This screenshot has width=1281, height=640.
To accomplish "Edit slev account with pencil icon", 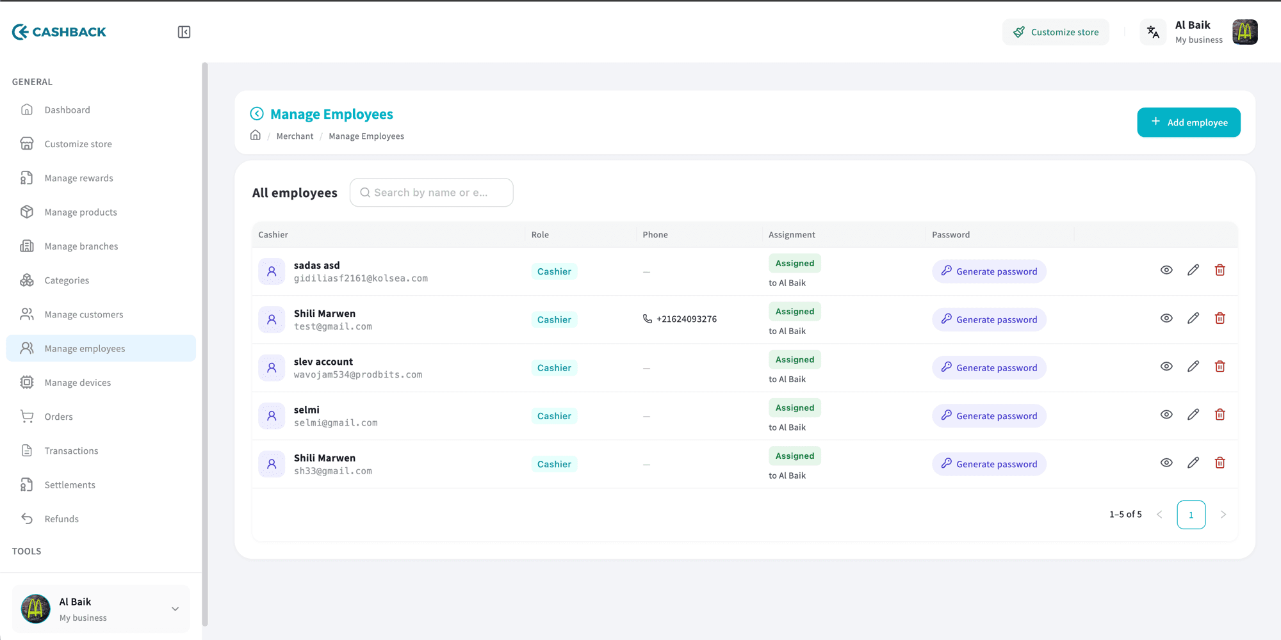I will pyautogui.click(x=1193, y=367).
